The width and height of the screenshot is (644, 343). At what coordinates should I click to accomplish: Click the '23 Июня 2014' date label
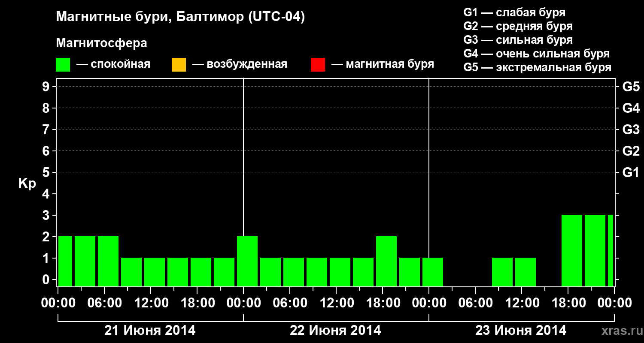coord(521,331)
